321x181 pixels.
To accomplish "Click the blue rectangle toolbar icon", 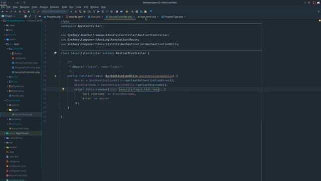I will (121, 12).
